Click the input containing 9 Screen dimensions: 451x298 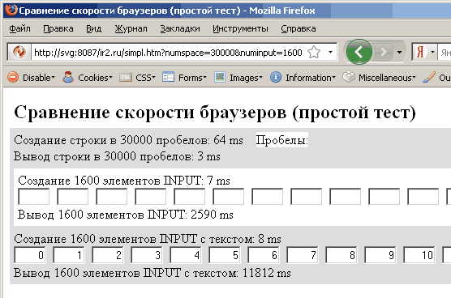tap(380, 254)
